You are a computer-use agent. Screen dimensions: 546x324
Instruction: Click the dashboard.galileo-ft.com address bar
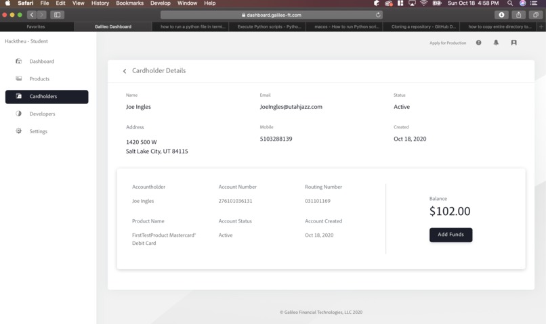271,15
